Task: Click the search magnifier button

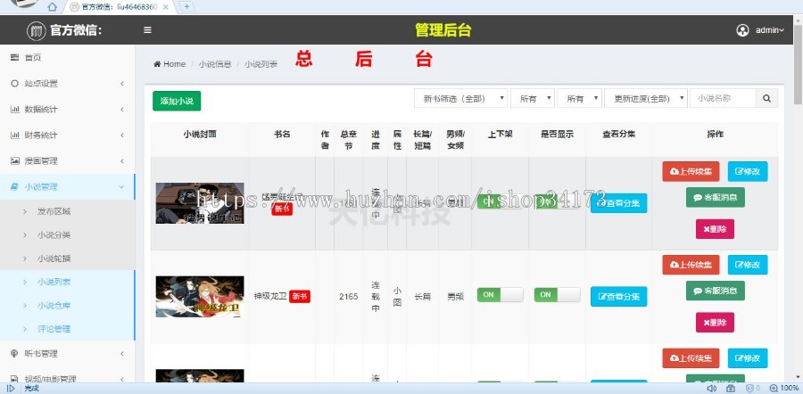Action: pos(766,98)
